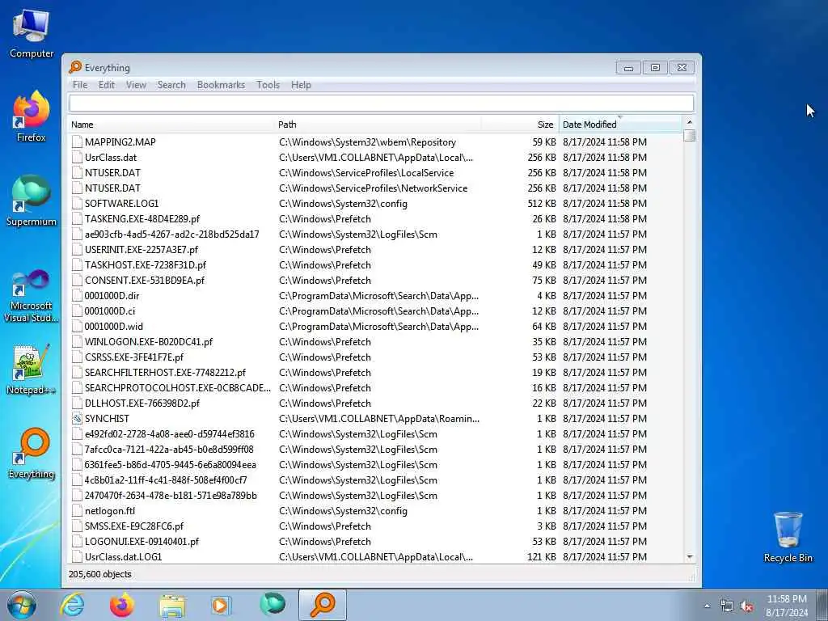The image size is (828, 621).
Task: Select the SEARCHFILTERHOST.EXE-77482212.pf file
Action: [x=165, y=372]
